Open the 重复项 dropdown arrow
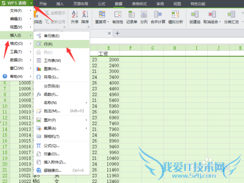The height and width of the screenshot is (183, 244). [108, 22]
